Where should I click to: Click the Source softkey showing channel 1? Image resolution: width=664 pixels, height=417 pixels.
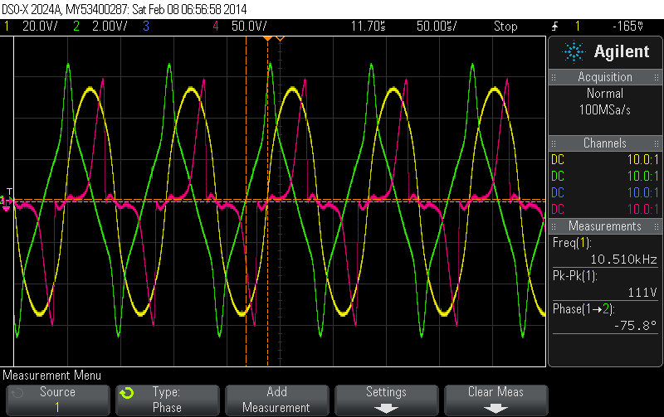tap(57, 400)
